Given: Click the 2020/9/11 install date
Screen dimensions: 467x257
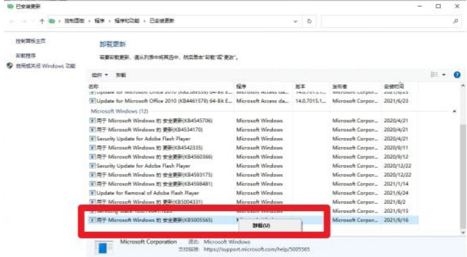Looking at the screenshot, I should click(396, 148).
